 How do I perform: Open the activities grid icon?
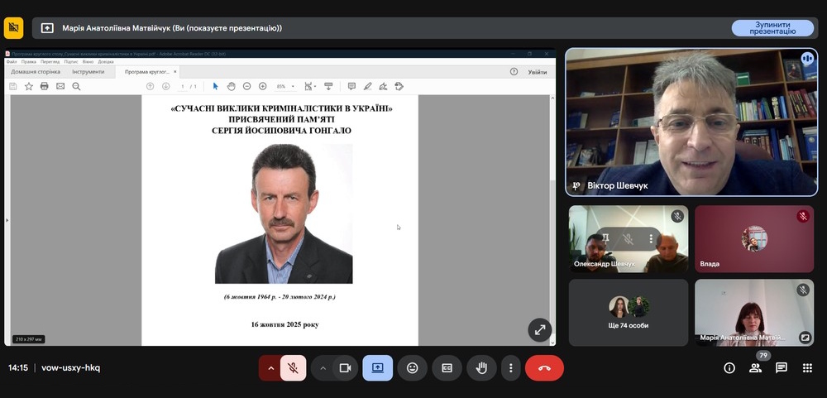pos(808,368)
